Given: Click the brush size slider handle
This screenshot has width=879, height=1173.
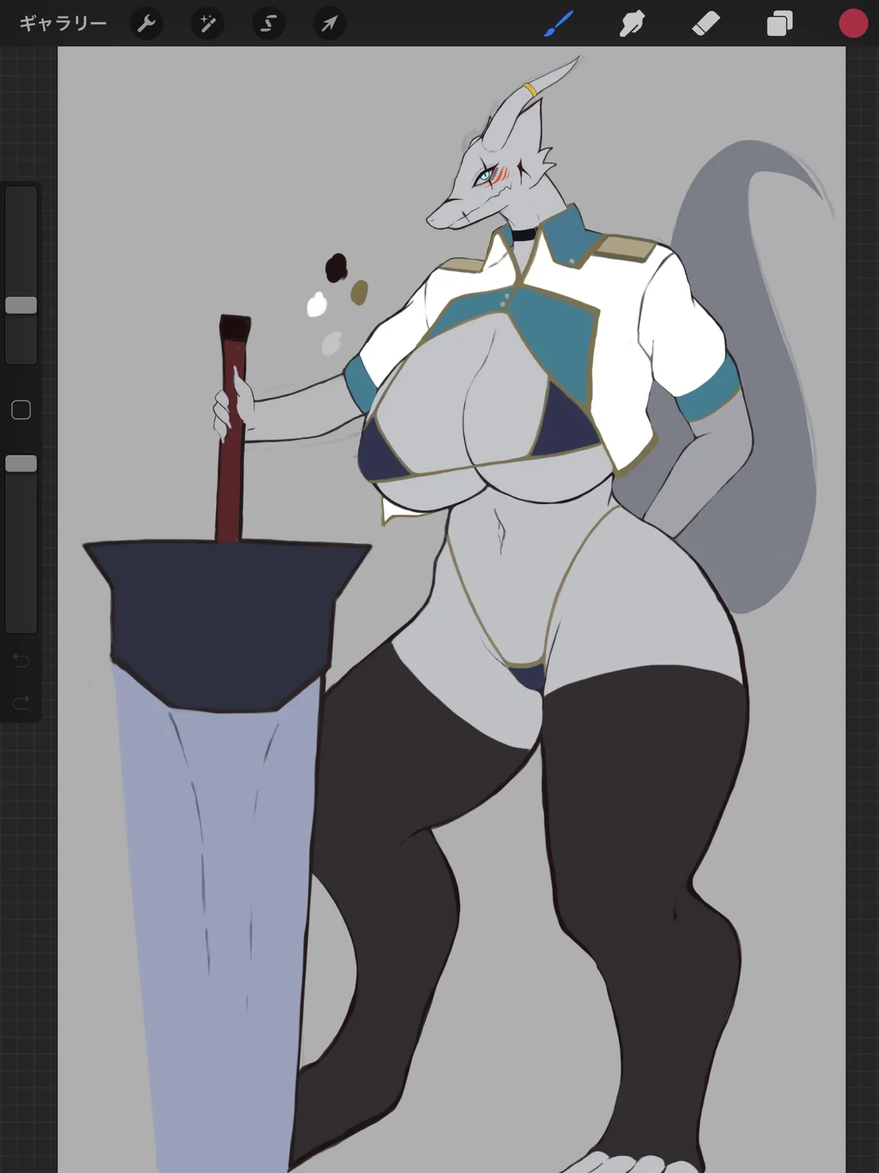Looking at the screenshot, I should tap(21, 305).
